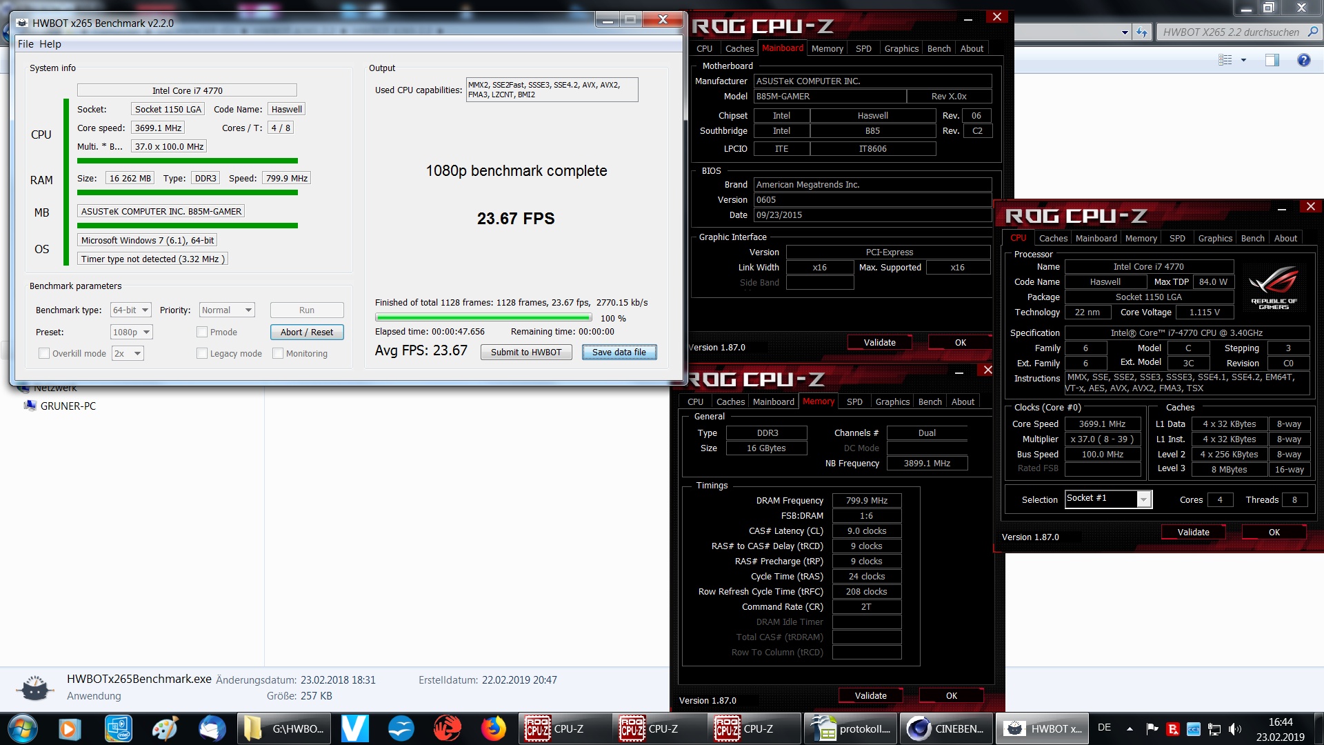The image size is (1324, 745).
Task: Switch to HWBOT x265 taskbar button
Action: click(1042, 728)
